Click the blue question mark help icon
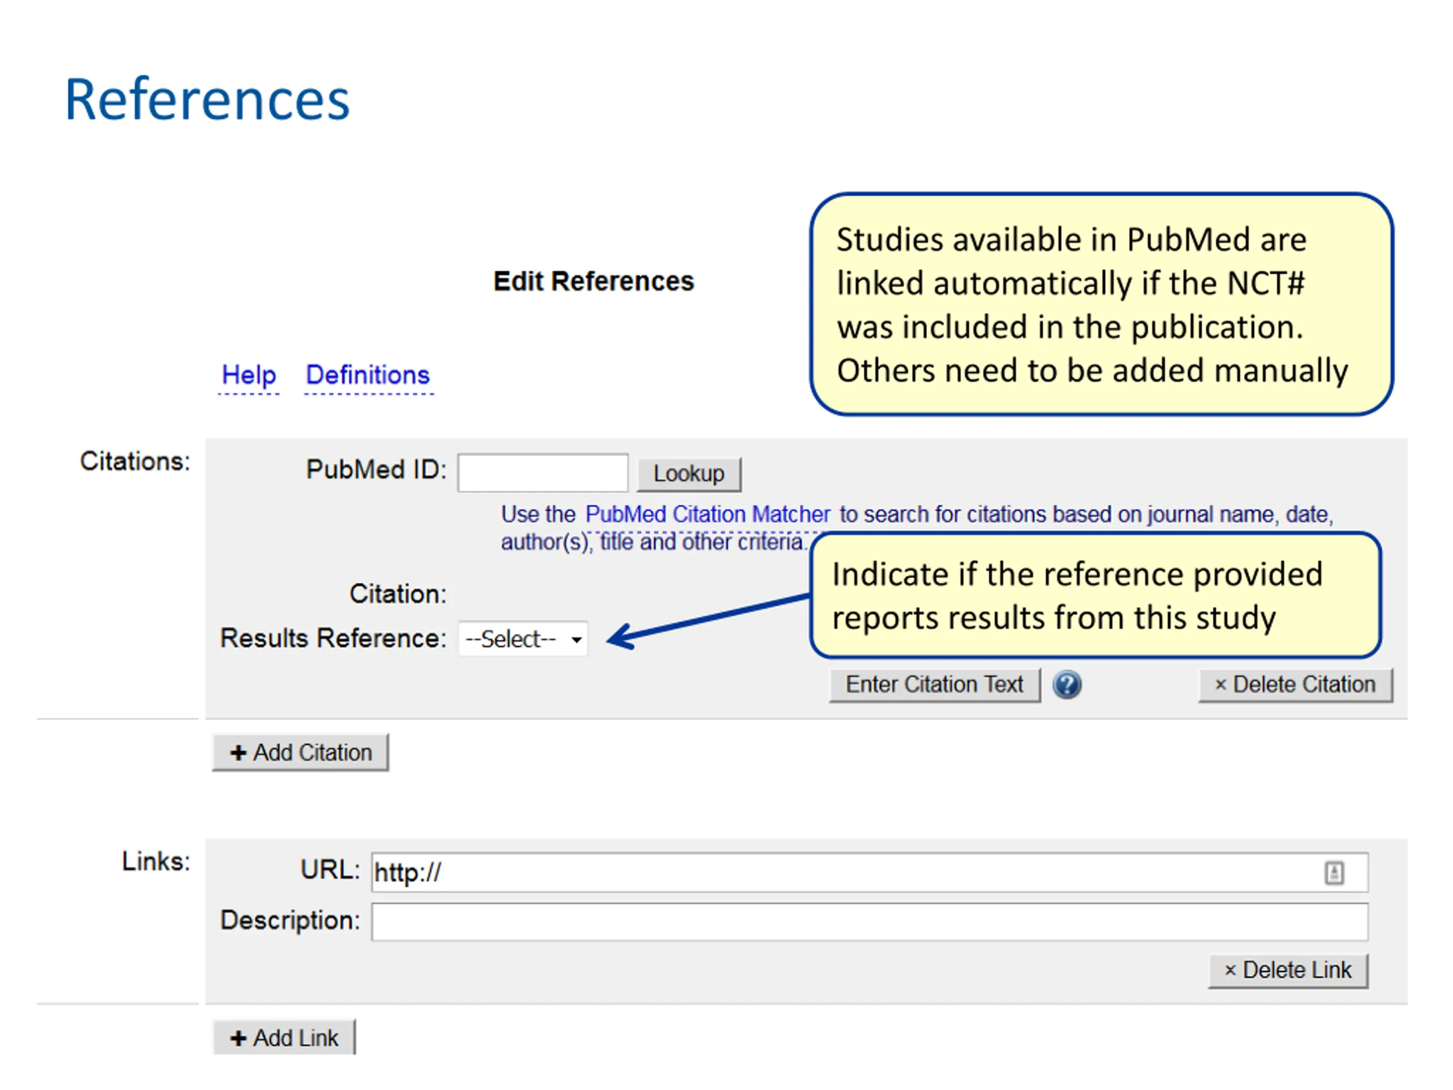 pos(1066,685)
